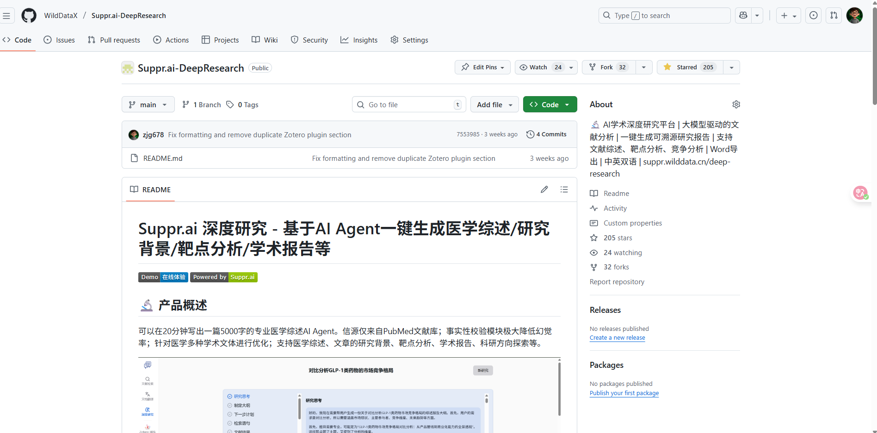The width and height of the screenshot is (877, 433).
Task: View the 32 forks link
Action: (x=609, y=267)
